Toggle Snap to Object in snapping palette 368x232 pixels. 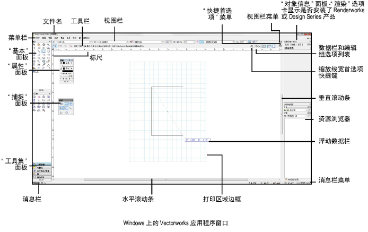pos(66,104)
